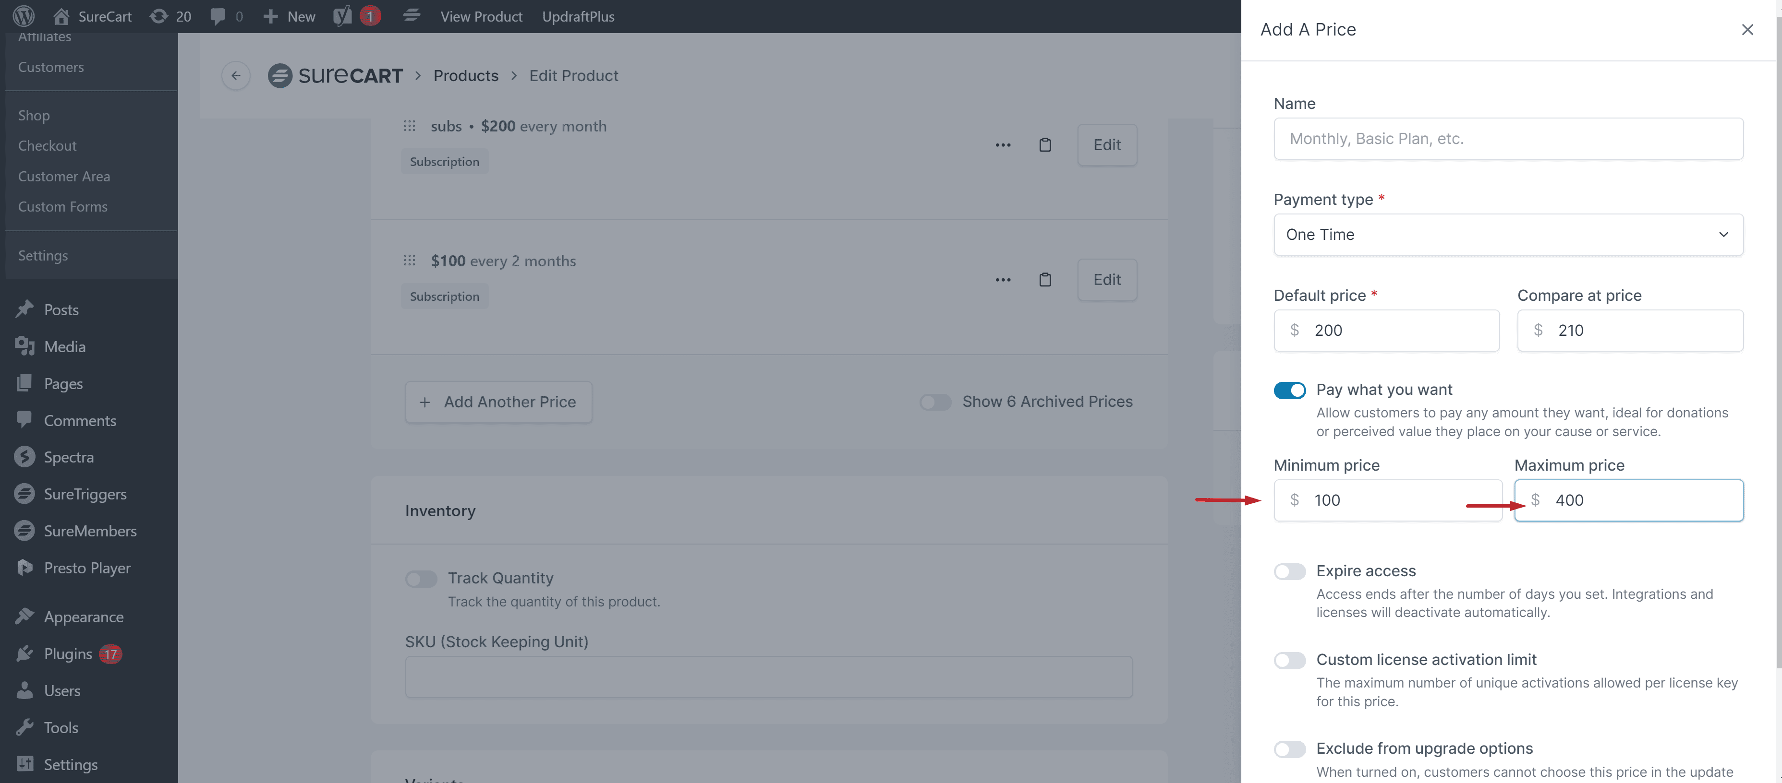Copy the $100 bimonthly price clipboard icon
Image resolution: width=1782 pixels, height=783 pixels.
1044,280
